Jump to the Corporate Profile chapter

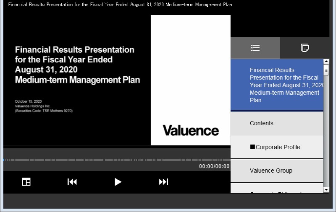click(x=277, y=147)
